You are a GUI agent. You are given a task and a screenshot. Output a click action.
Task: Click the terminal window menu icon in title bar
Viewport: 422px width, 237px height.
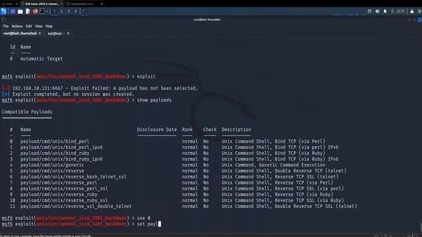4,20
